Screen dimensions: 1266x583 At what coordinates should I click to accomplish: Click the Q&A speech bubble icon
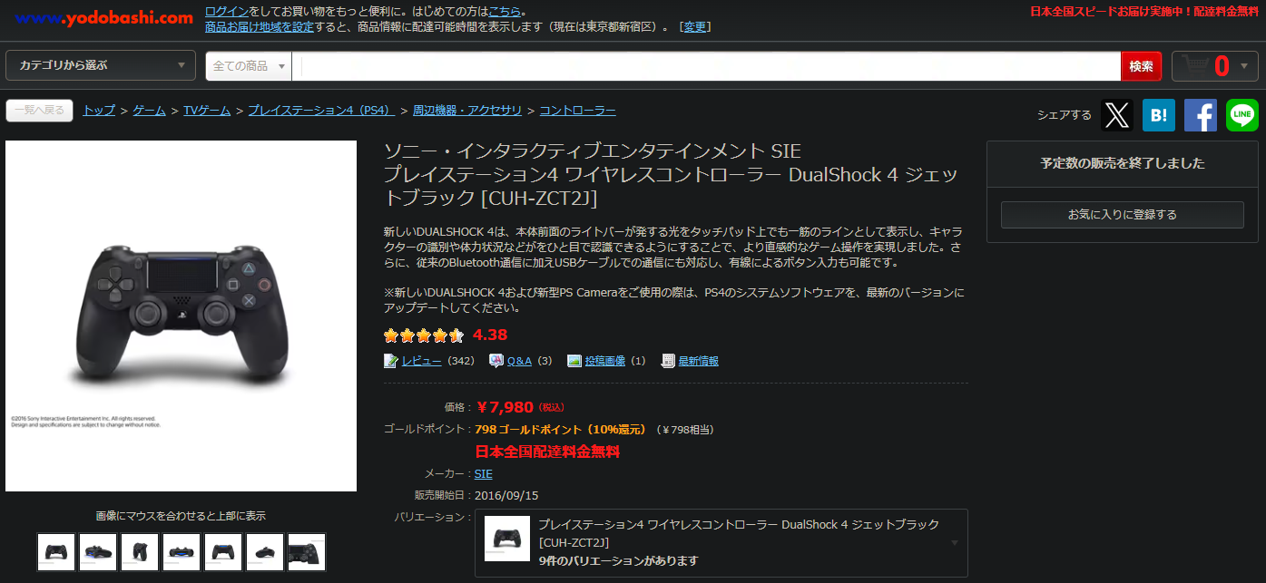tap(496, 361)
